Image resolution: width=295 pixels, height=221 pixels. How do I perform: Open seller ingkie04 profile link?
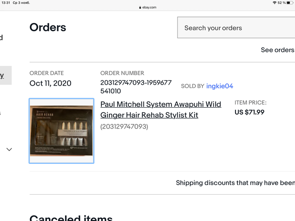(220, 86)
